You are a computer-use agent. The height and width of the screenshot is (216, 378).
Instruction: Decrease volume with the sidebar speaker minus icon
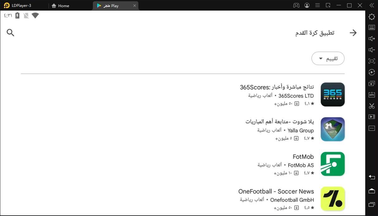[x=371, y=50]
